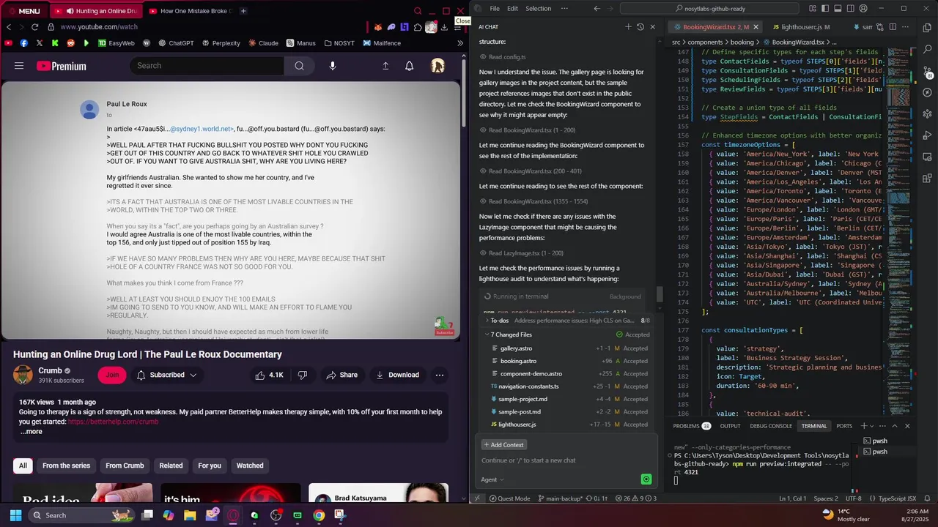The image size is (938, 527).
Task: Select the 'Watched' chip
Action: (249, 466)
